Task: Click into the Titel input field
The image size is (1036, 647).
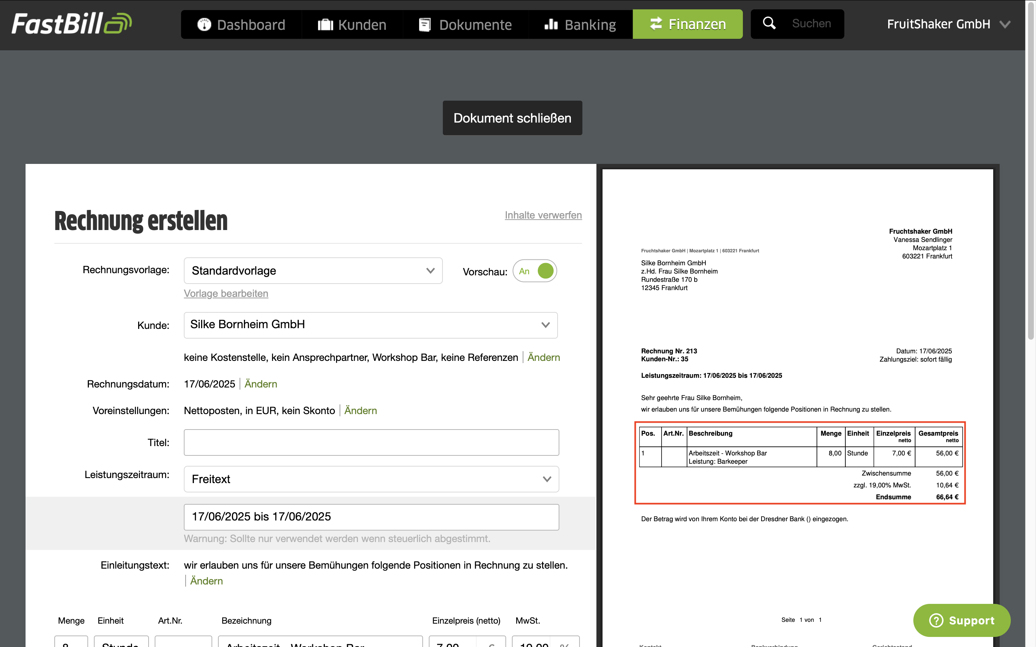Action: [x=371, y=442]
